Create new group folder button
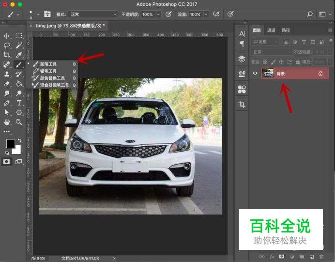335x262 pixels. pos(302,257)
